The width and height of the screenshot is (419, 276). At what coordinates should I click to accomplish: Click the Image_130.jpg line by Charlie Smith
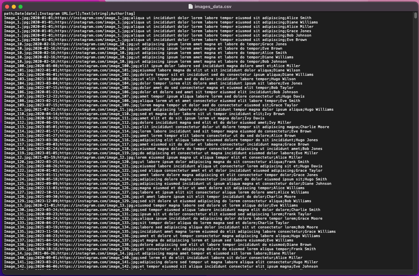click(x=162, y=210)
